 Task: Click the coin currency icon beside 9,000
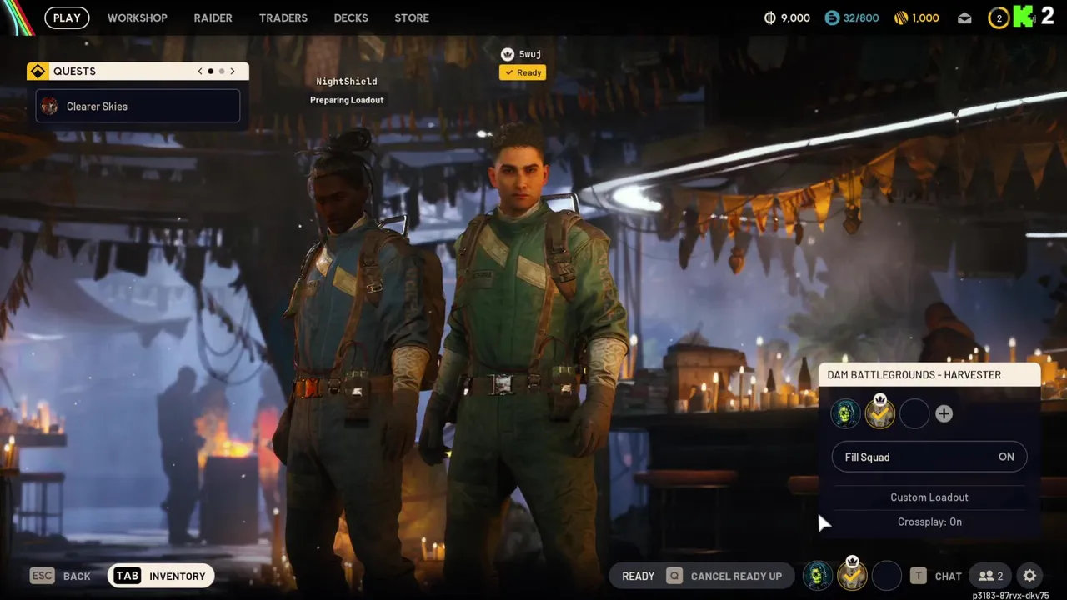770,17
